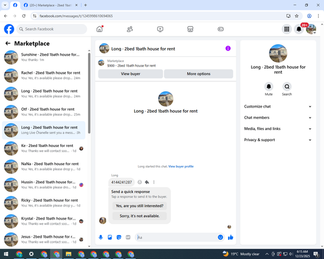Screen dimensions: 324x259
Task: Choose a sticker from the sticker icon
Action: [x=119, y=238]
